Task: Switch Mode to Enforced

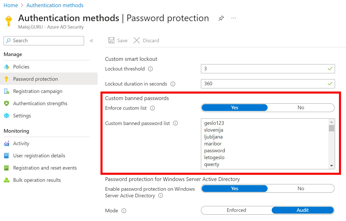Action: pos(236,210)
